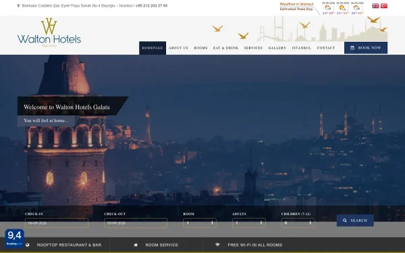Click the third day weather forecast icon
Image resolution: width=405 pixels, height=253 pixels.
357,7
